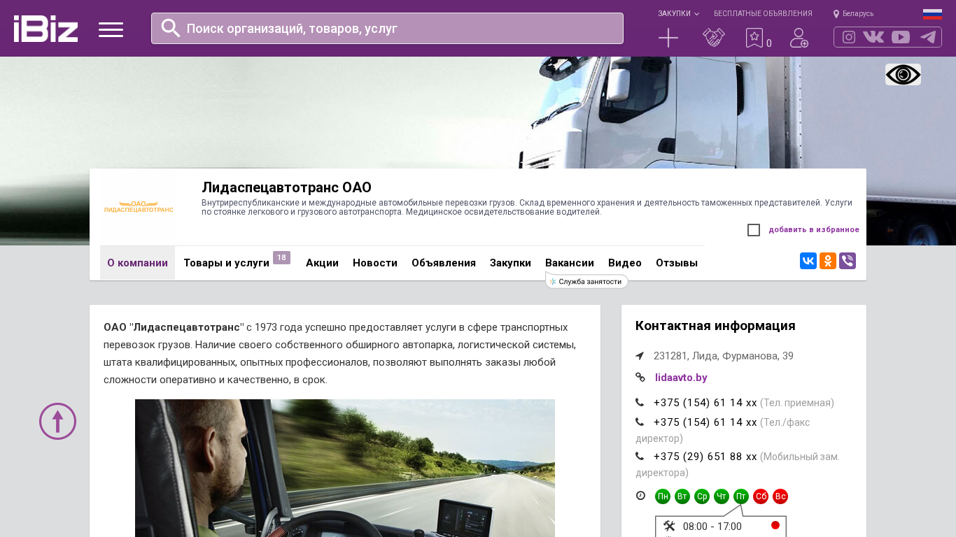956x537 pixels.
Task: Reveal the mobile +375 (29) number
Action: [705, 457]
